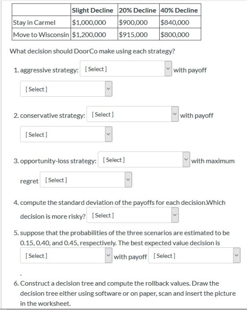
Task: Click the 40% Decline column header
Action: tap(180, 10)
